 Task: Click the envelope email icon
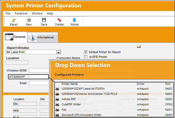point(138,46)
